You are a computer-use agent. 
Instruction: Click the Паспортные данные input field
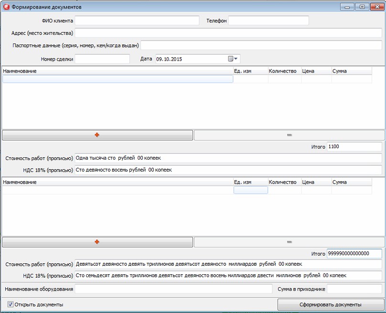(x=261, y=45)
